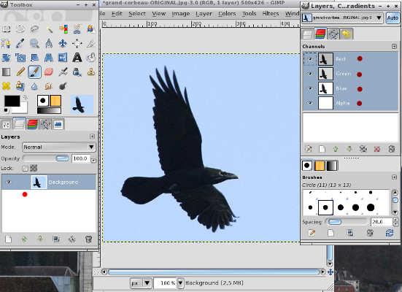
Task: Select the Measure compass tool
Action: tap(49, 43)
